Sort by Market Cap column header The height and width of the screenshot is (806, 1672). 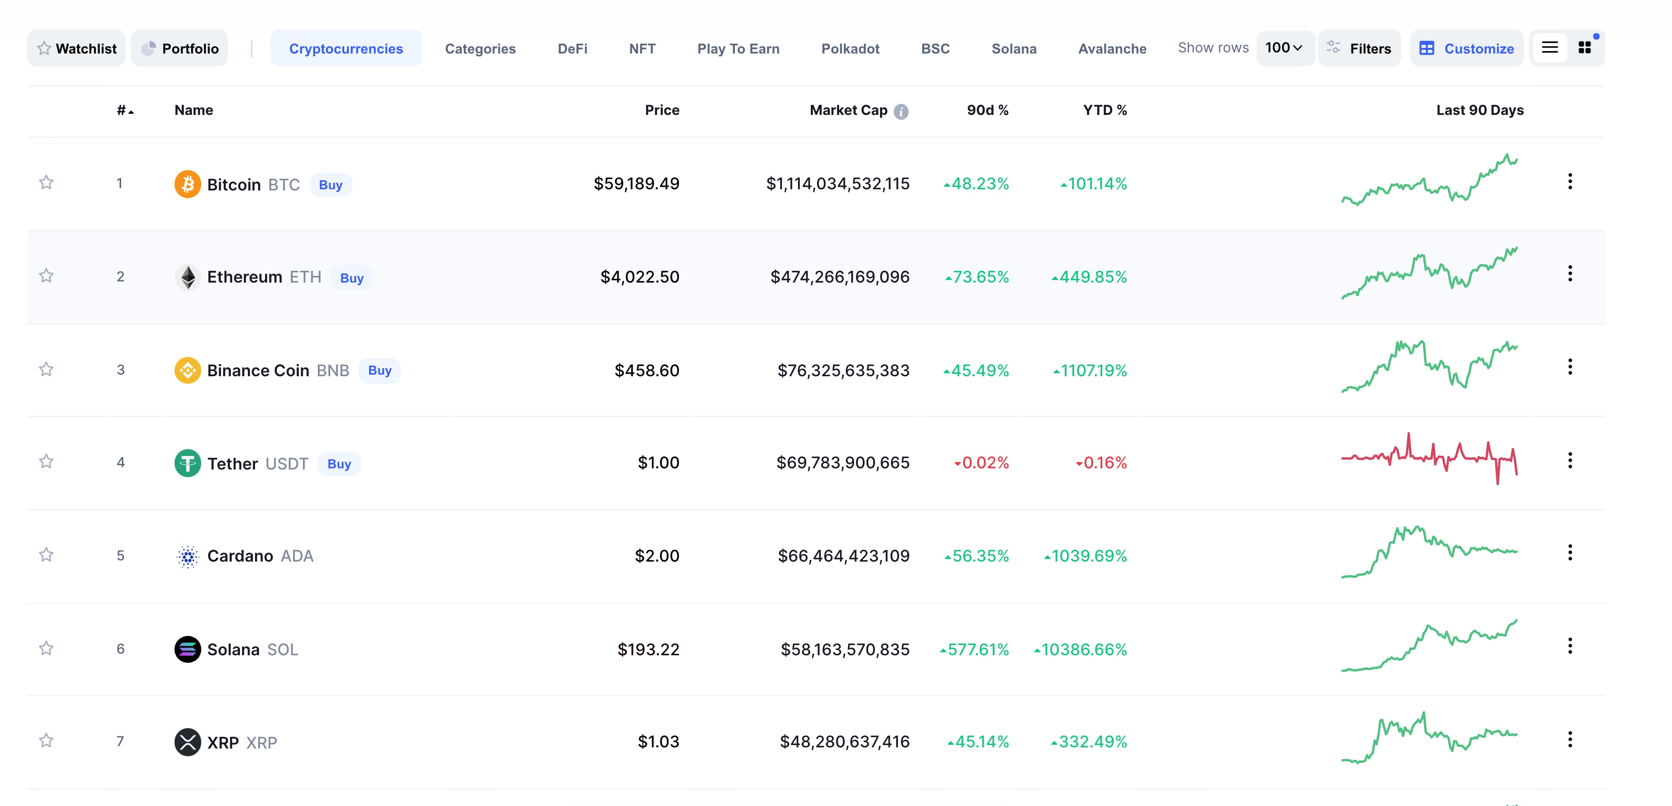(848, 111)
